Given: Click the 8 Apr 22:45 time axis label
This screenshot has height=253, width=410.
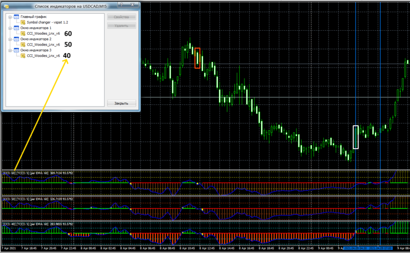Looking at the screenshot, I should tap(306, 248).
